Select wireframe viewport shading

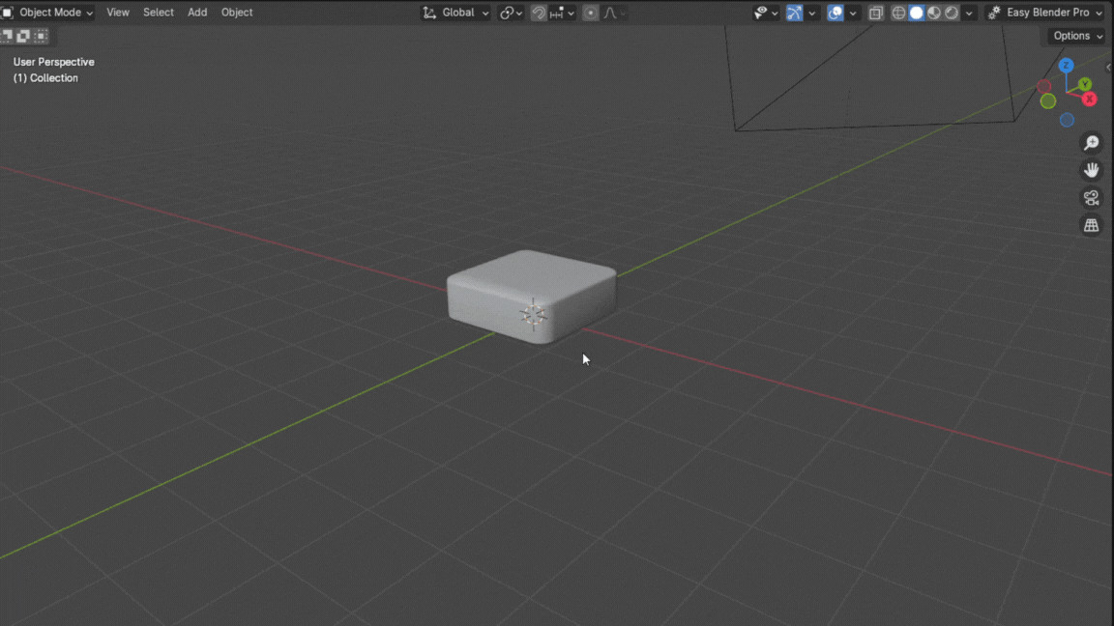[898, 13]
